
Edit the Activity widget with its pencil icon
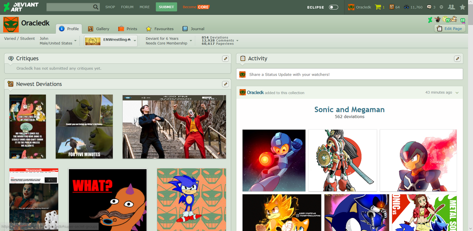(x=457, y=58)
